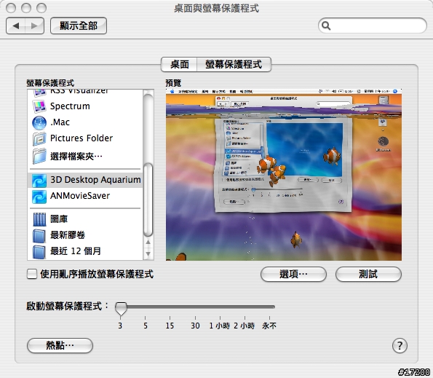Click the start screensaver slider knob
The image size is (433, 378).
(x=121, y=308)
